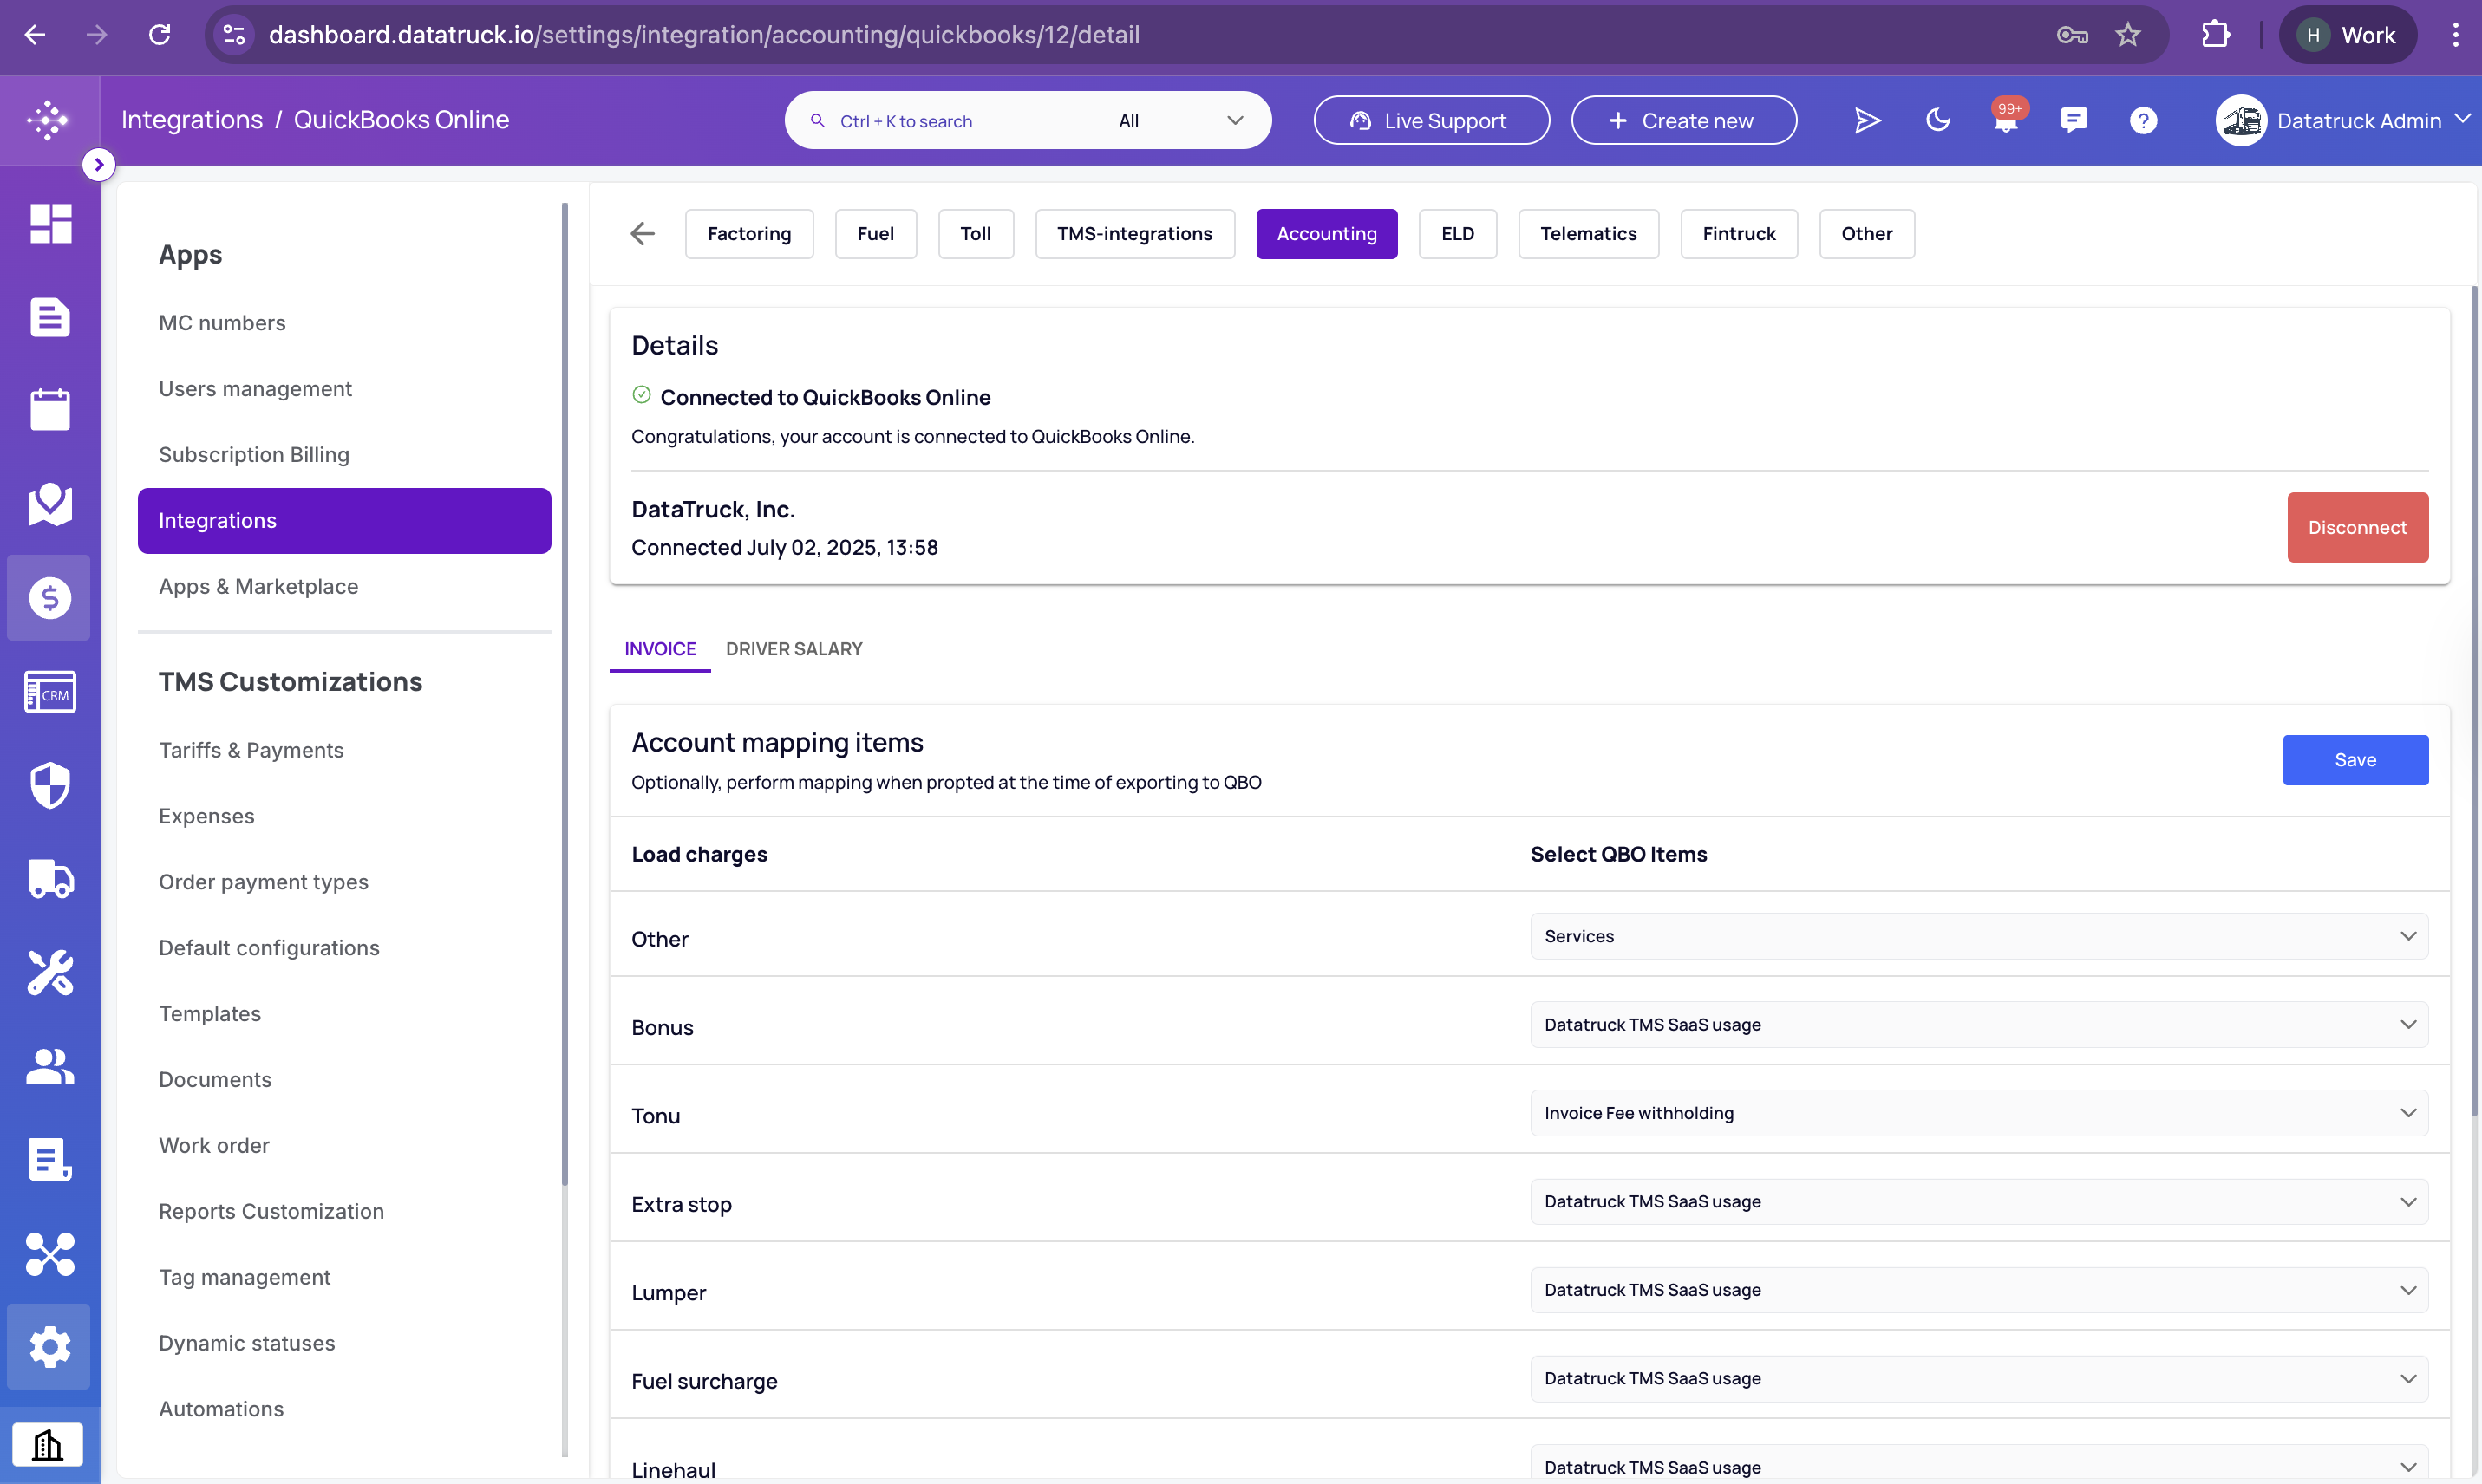
Task: Switch to the Factoring tab
Action: [749, 234]
